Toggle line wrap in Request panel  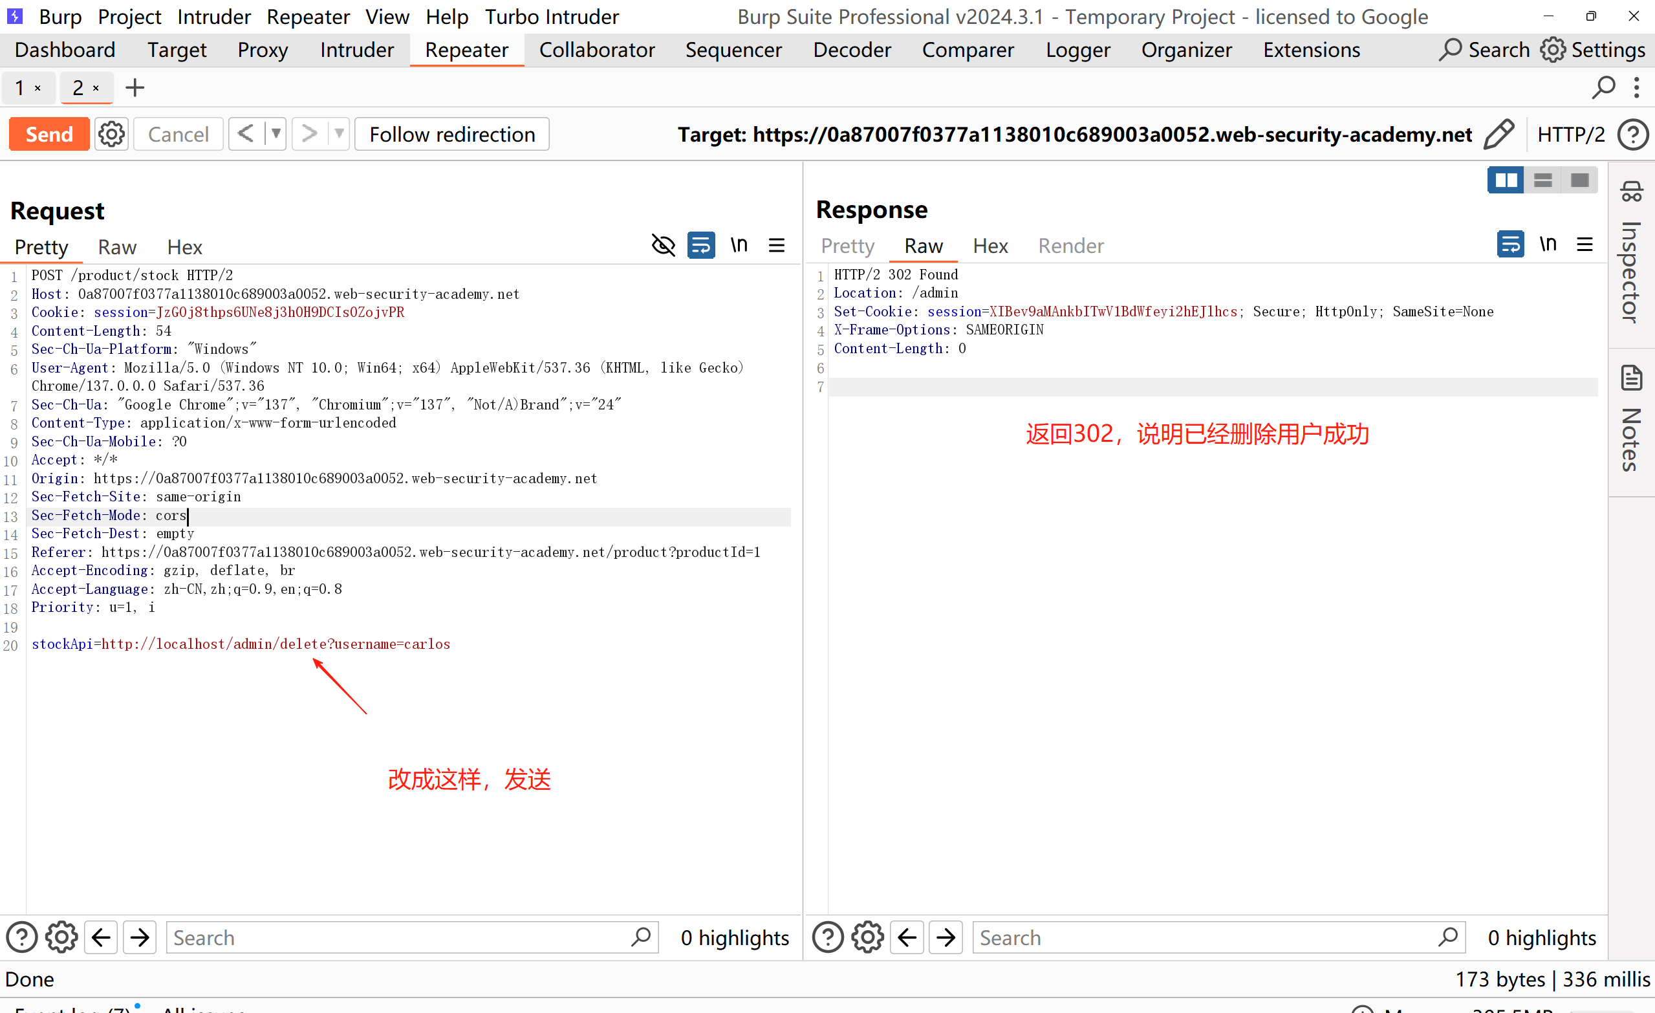pyautogui.click(x=700, y=245)
